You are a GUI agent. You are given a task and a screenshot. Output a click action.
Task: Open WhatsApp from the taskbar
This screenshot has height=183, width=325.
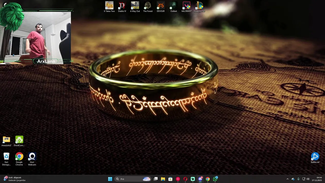click(x=215, y=179)
